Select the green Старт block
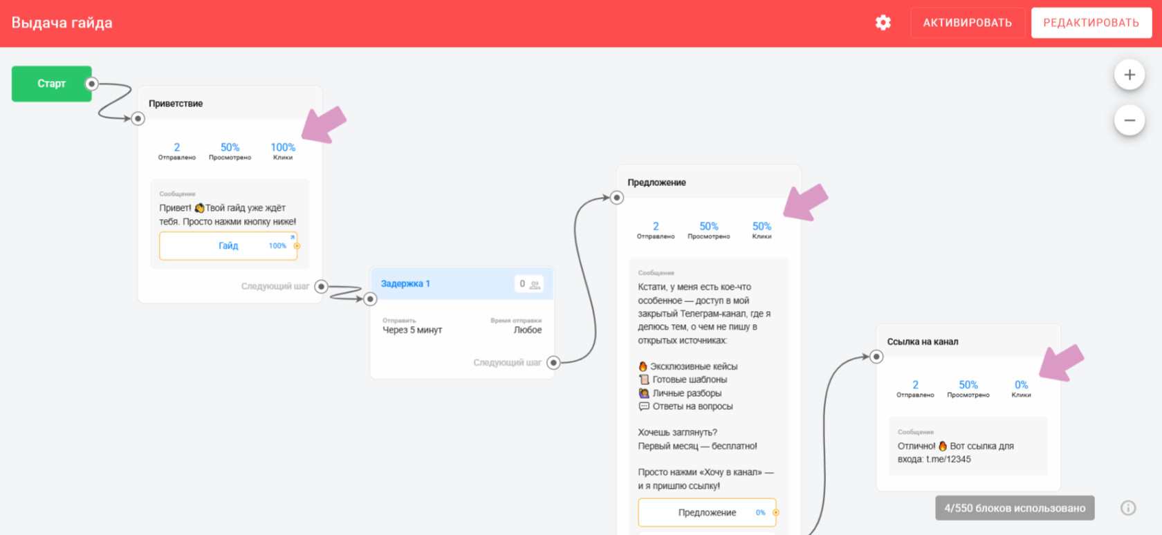1162x535 pixels. [x=52, y=84]
